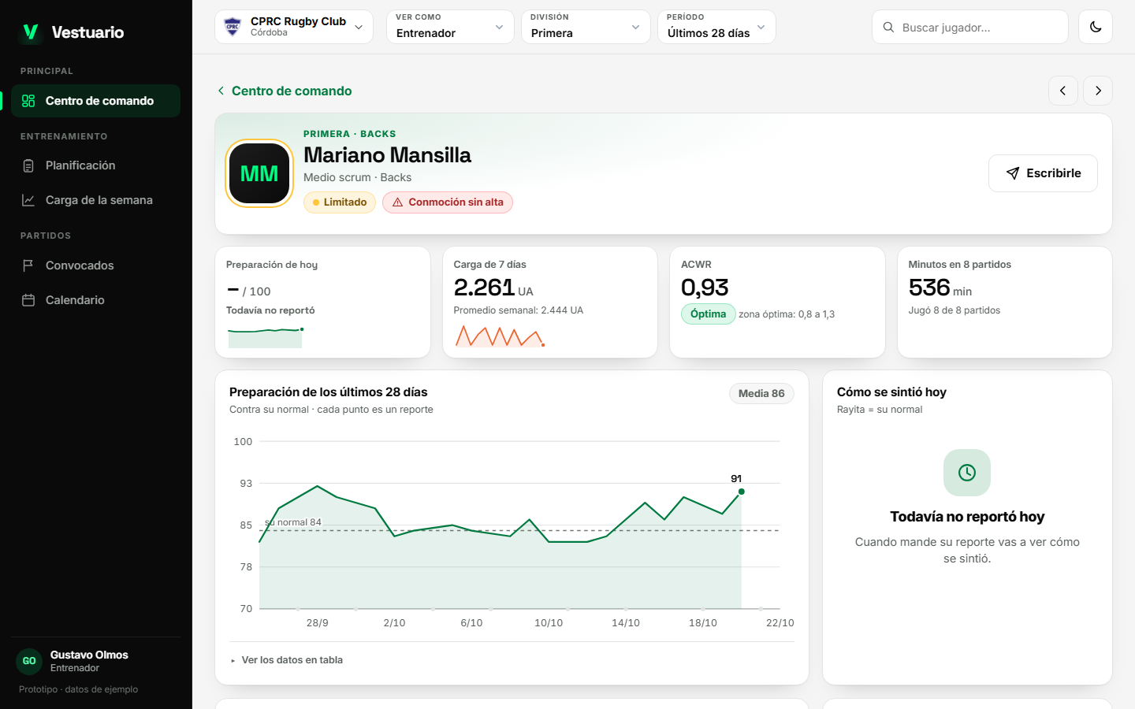Open Planificación in sidebar
Screen dimensions: 1135x709
(x=95, y=165)
